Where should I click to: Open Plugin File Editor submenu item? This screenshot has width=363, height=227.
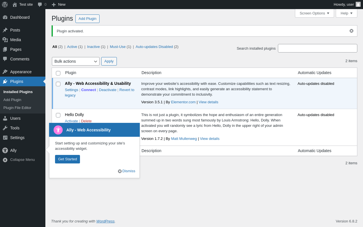pyautogui.click(x=17, y=108)
